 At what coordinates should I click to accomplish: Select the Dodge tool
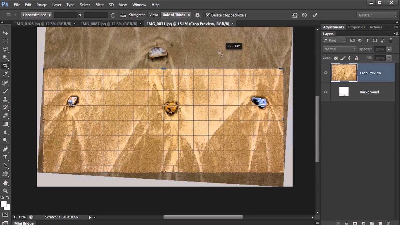(5, 141)
